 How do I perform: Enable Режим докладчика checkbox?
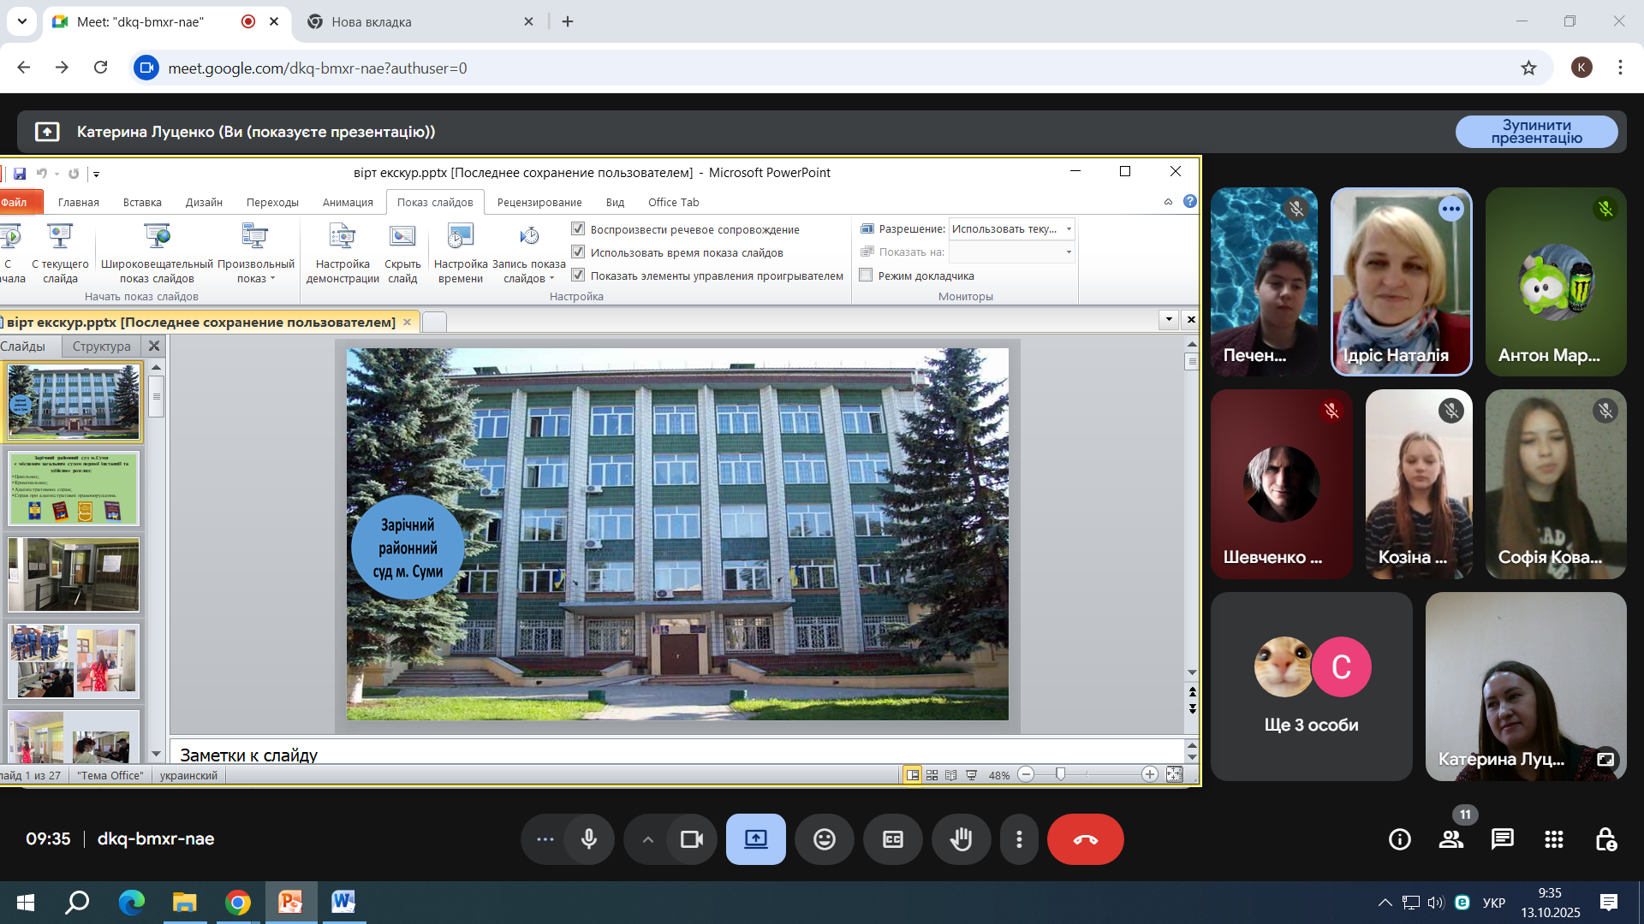pos(866,275)
